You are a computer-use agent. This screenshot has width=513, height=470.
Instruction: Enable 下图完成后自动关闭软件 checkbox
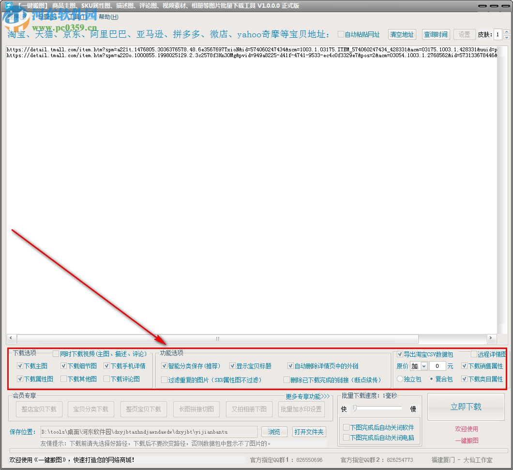[346, 427]
